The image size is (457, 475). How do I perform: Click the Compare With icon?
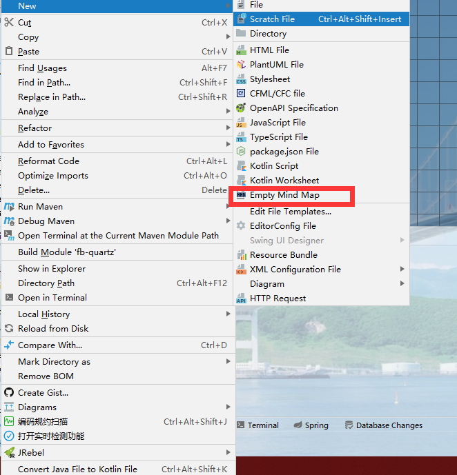[x=9, y=345]
